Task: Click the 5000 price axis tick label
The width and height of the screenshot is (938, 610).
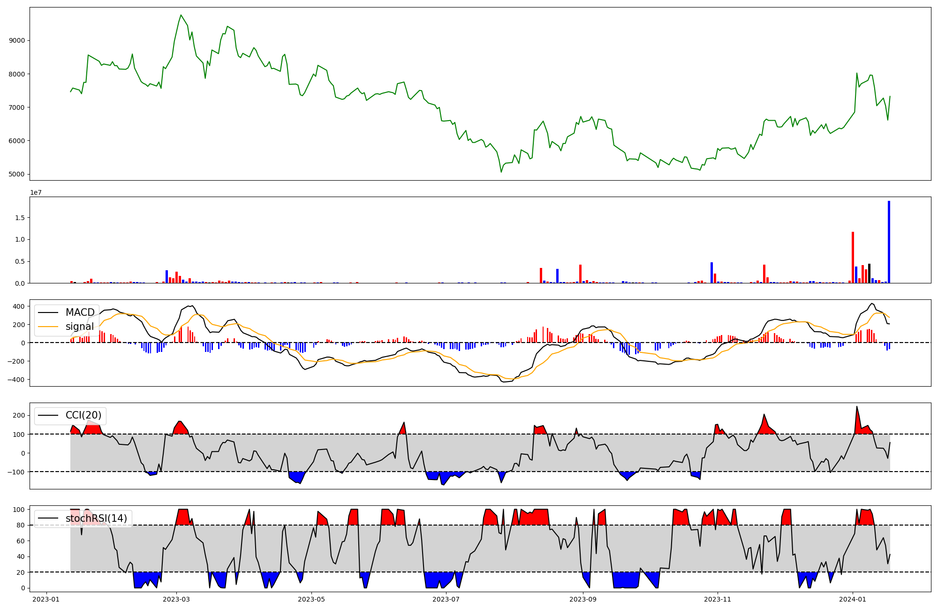Action: pos(17,175)
